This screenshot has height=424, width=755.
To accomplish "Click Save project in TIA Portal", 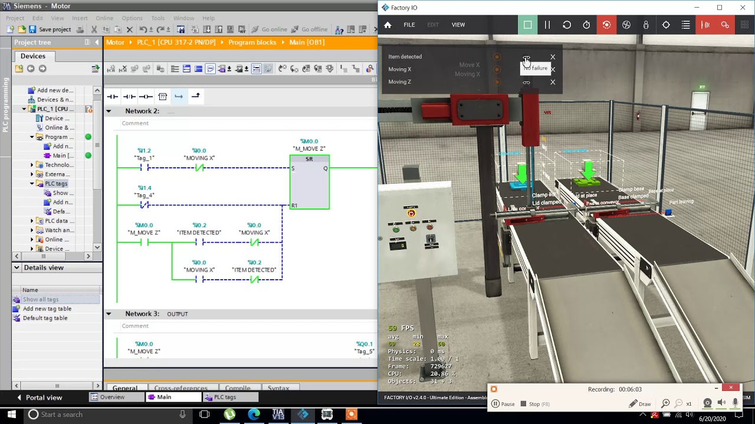I will (50, 29).
